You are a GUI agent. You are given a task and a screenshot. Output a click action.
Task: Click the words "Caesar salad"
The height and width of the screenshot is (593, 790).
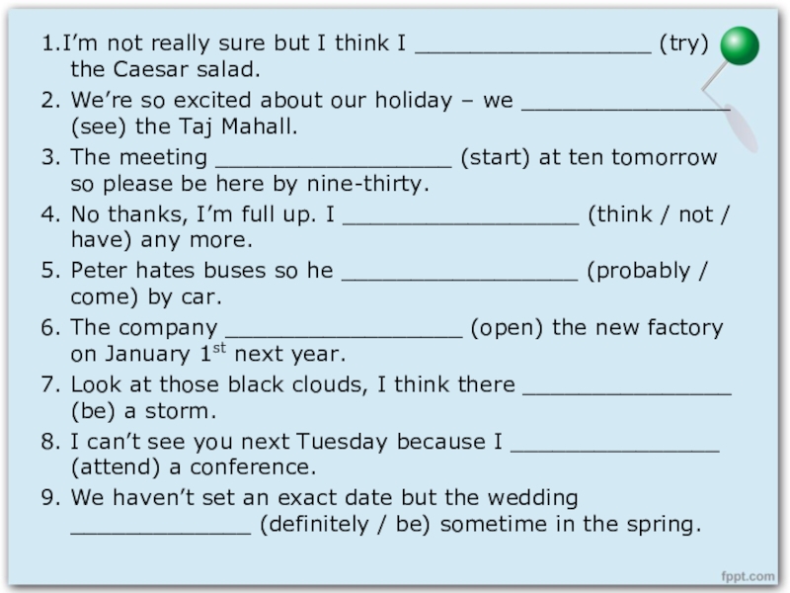point(186,71)
